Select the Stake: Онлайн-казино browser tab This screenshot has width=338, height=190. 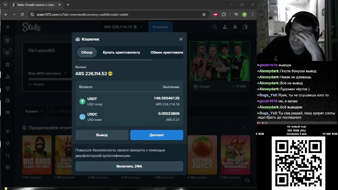(37, 5)
